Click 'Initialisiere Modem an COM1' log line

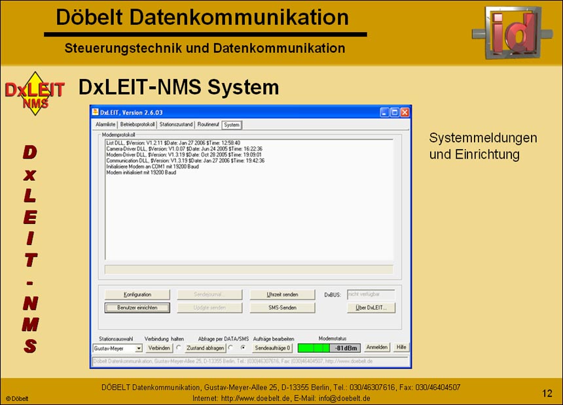pyautogui.click(x=153, y=167)
